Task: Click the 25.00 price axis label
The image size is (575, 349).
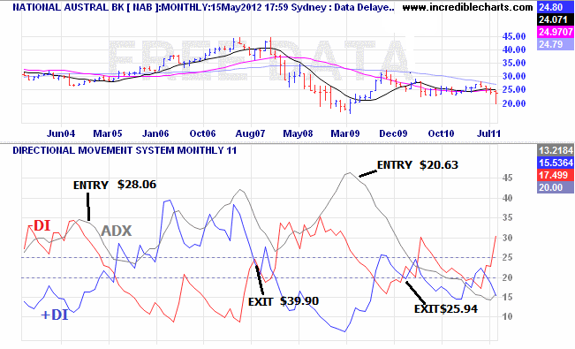Action: tap(514, 89)
